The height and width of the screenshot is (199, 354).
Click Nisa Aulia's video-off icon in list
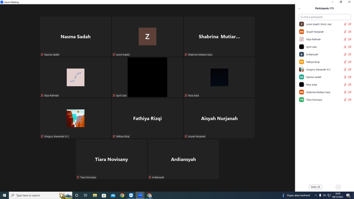point(350,85)
